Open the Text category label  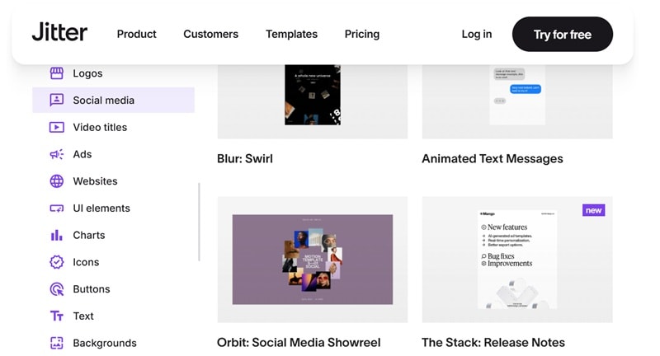pos(83,316)
